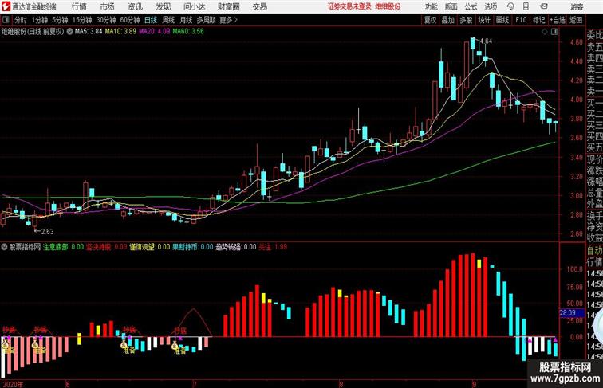
Task: Click the 标记 mark toolbar button
Action: (538, 20)
